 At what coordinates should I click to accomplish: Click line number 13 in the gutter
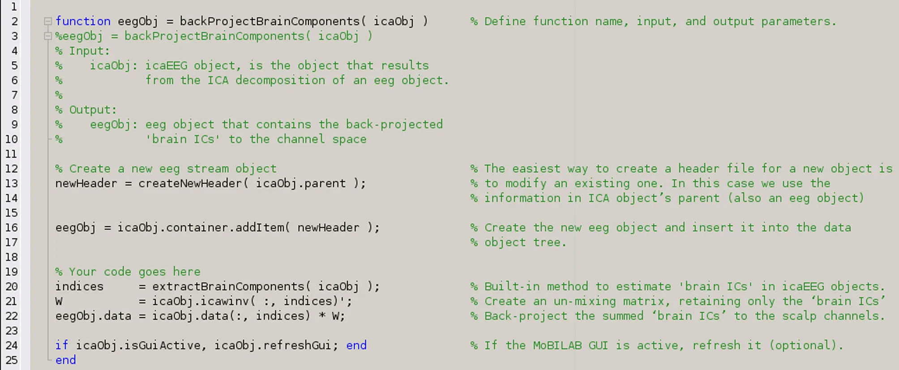12,183
